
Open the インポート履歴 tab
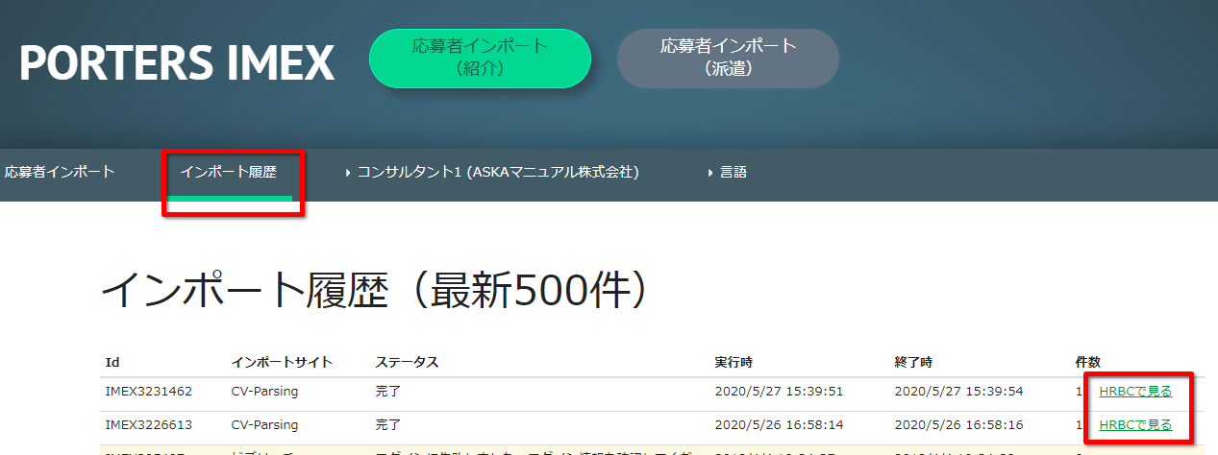(228, 173)
